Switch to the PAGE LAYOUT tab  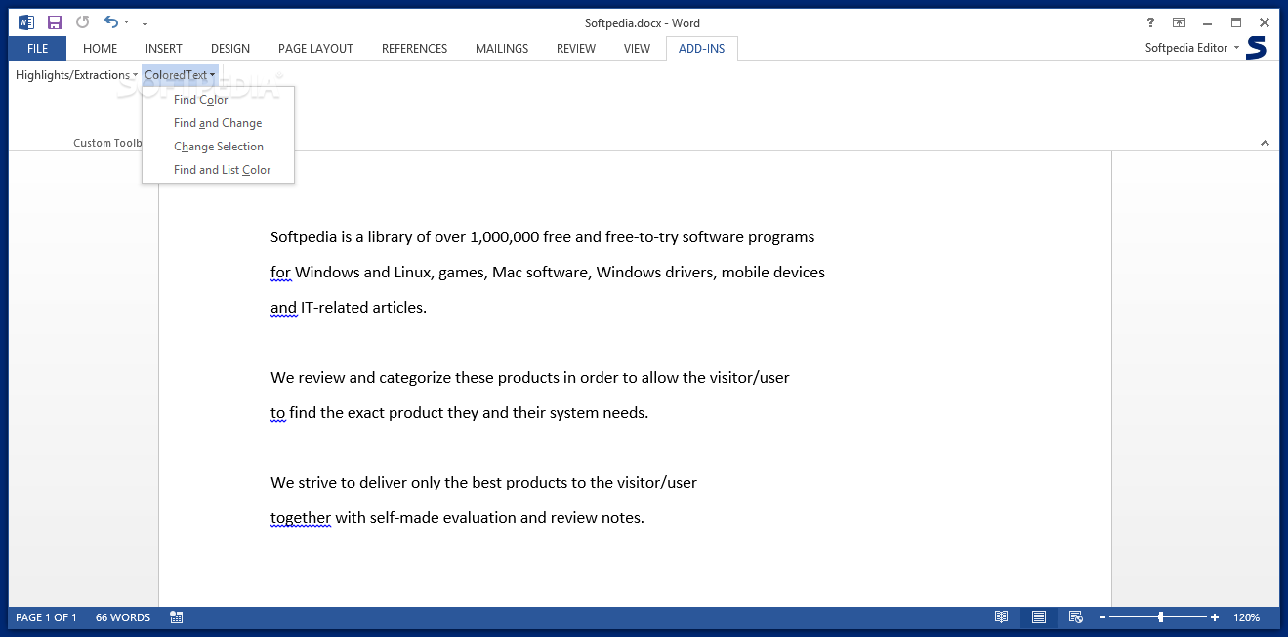315,48
